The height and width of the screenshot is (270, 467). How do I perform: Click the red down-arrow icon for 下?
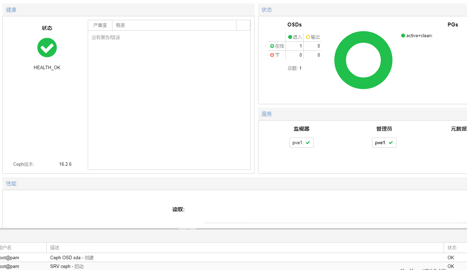click(x=272, y=55)
